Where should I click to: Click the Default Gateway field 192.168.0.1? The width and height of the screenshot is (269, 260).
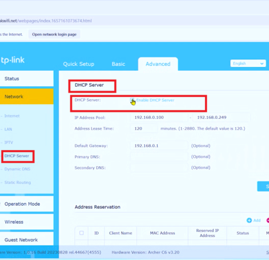click(159, 146)
